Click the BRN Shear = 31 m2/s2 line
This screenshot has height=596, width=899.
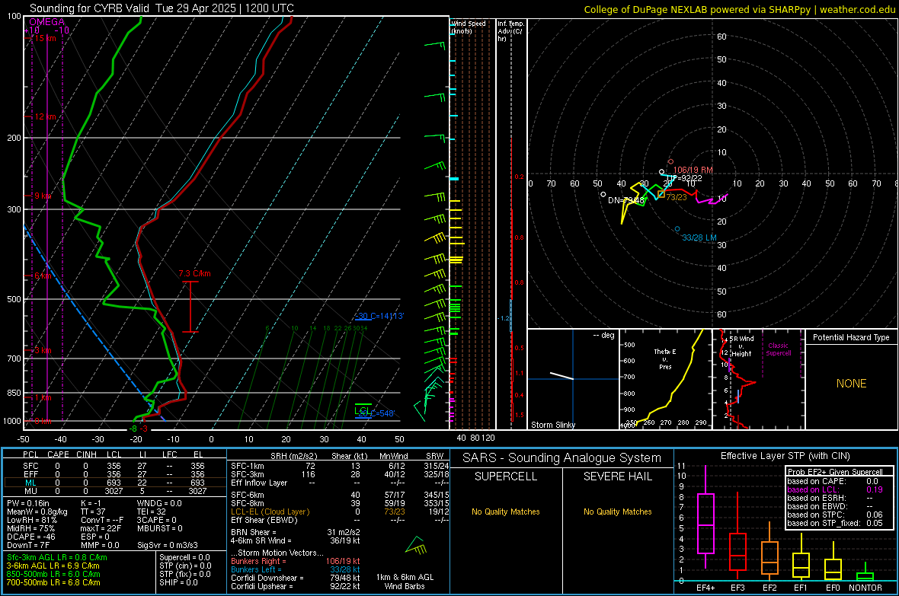pyautogui.click(x=296, y=532)
